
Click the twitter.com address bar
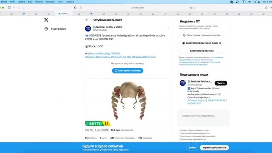137,8
